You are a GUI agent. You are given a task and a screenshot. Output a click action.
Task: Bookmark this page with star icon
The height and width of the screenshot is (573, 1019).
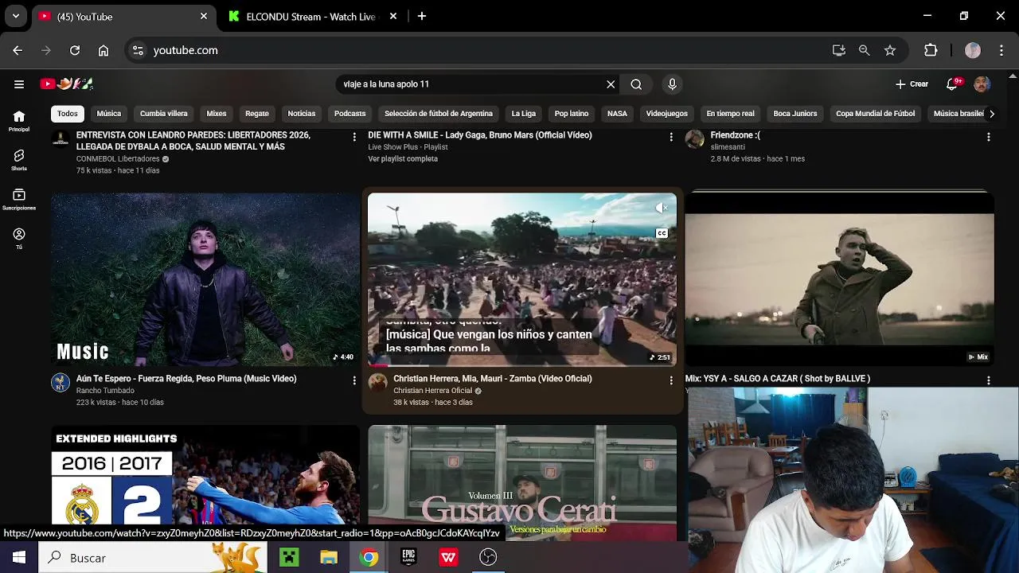coord(890,50)
